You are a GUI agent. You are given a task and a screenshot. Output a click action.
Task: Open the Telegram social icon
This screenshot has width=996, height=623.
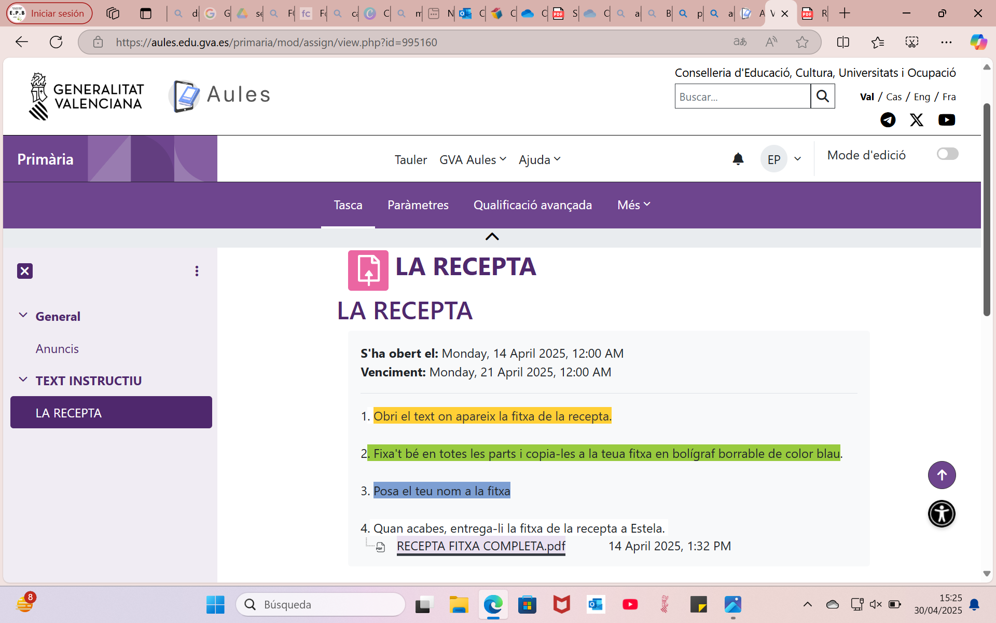coord(888,120)
